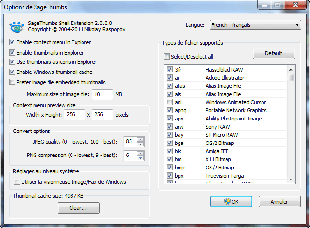Viewport: 310px width, 228px height.
Task: Select the Portable Network Graphics row text
Action: [236, 110]
